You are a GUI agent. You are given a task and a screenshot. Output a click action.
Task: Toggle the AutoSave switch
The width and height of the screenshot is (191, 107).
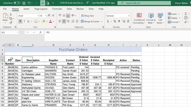[17, 3]
